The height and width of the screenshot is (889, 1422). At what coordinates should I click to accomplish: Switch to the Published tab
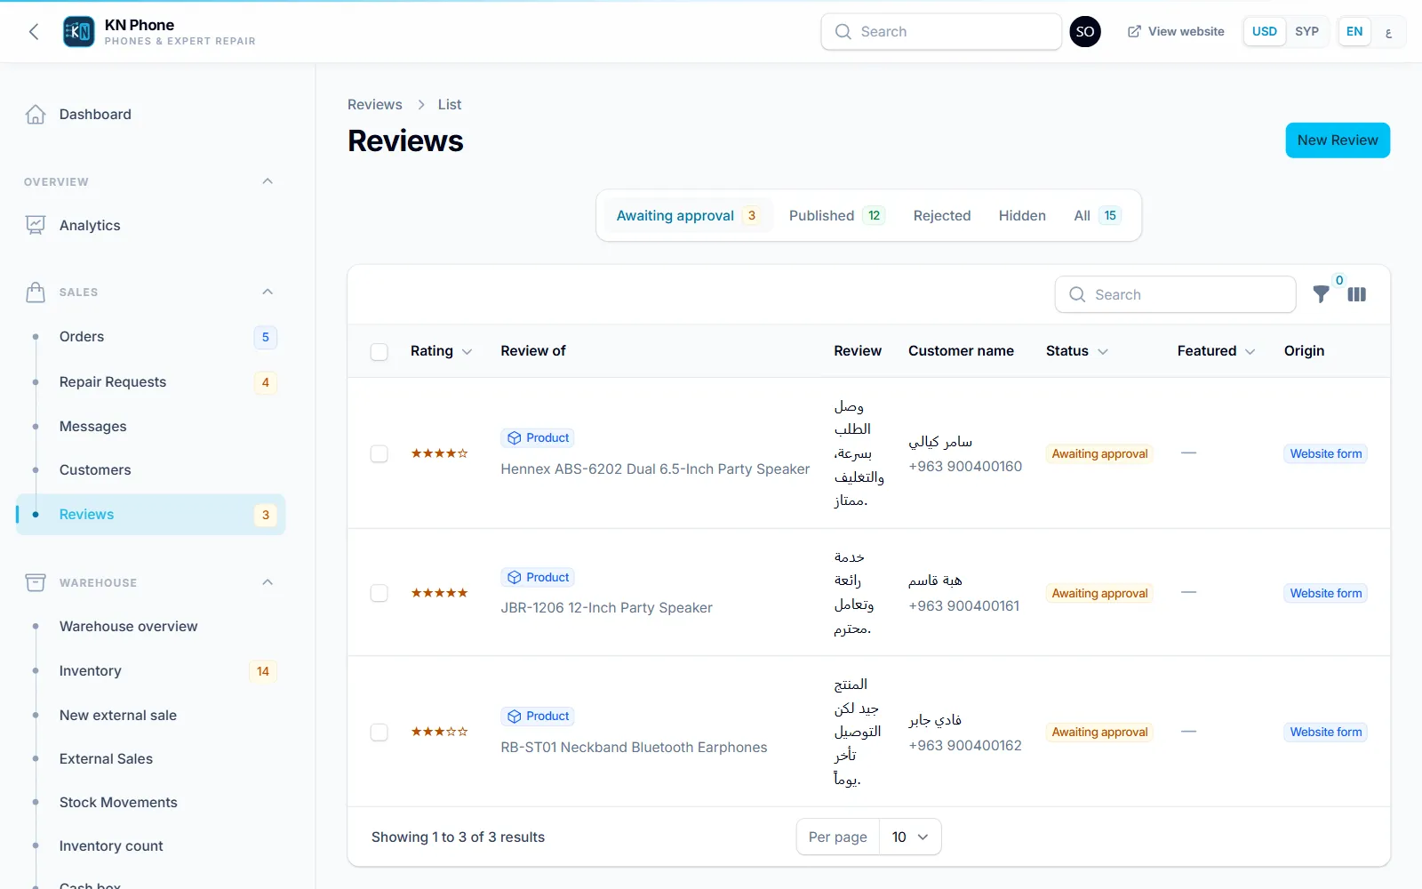click(836, 216)
